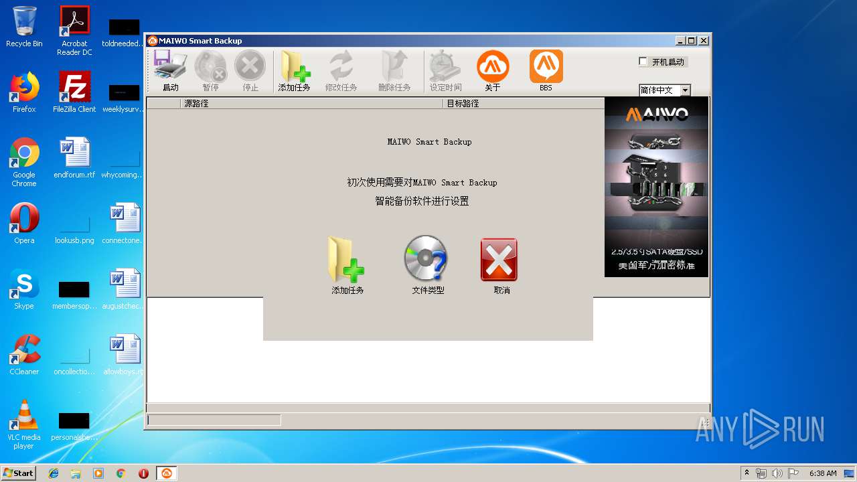Click the MAIWO advertisement banner
The image size is (857, 482).
[x=656, y=187]
